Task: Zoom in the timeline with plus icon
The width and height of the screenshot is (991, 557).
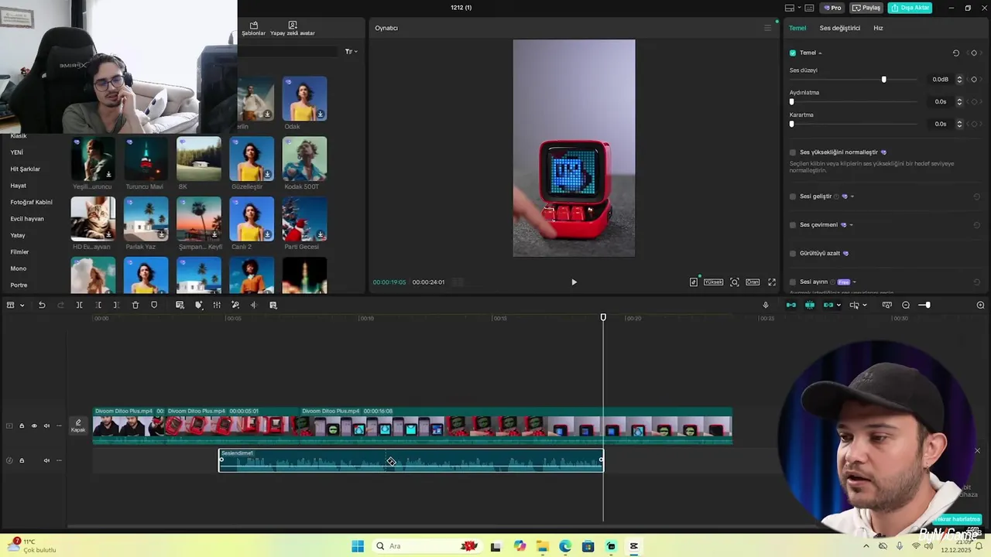Action: 980,306
